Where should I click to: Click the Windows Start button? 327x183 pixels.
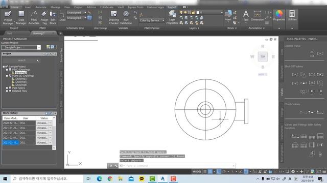tap(5, 178)
